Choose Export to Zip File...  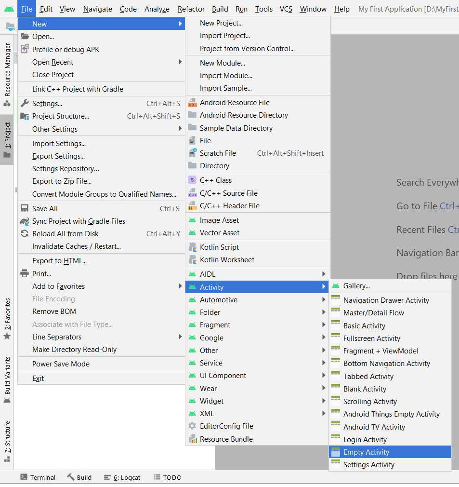click(x=101, y=181)
